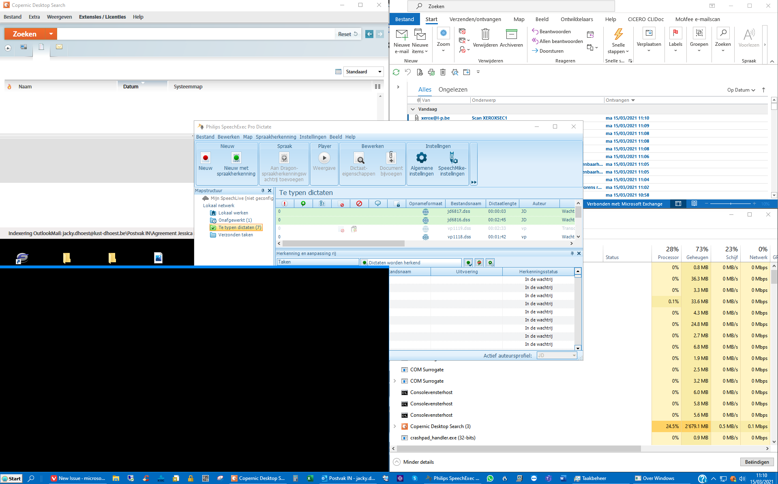Close the Mapstructuur panel
Screen dimensions: 778x484
[x=270, y=191]
